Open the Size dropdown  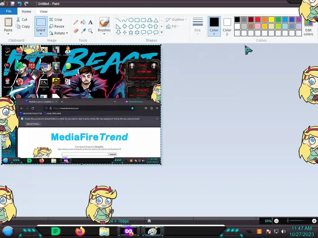coord(198,26)
